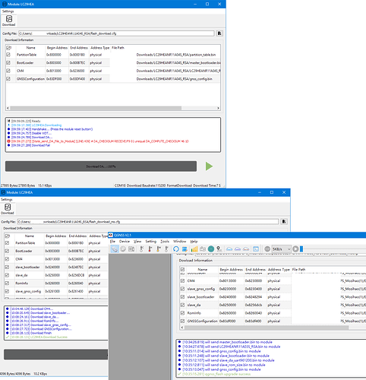Click the Download icon in top window

9,21
